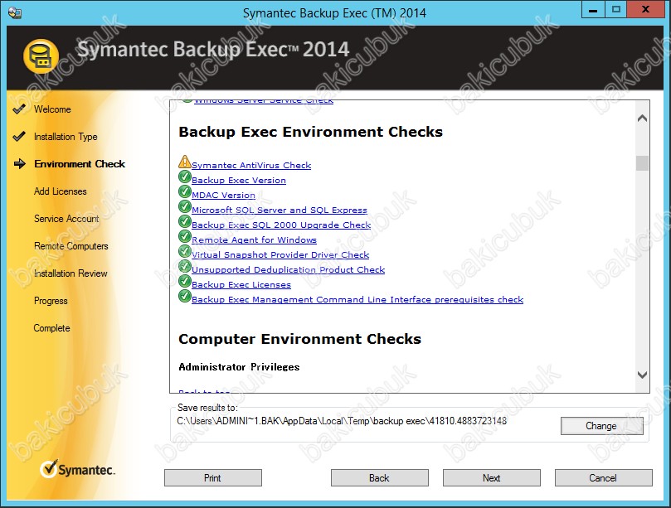
Task: Click green check icon beside MDAC Version
Action: point(184,191)
